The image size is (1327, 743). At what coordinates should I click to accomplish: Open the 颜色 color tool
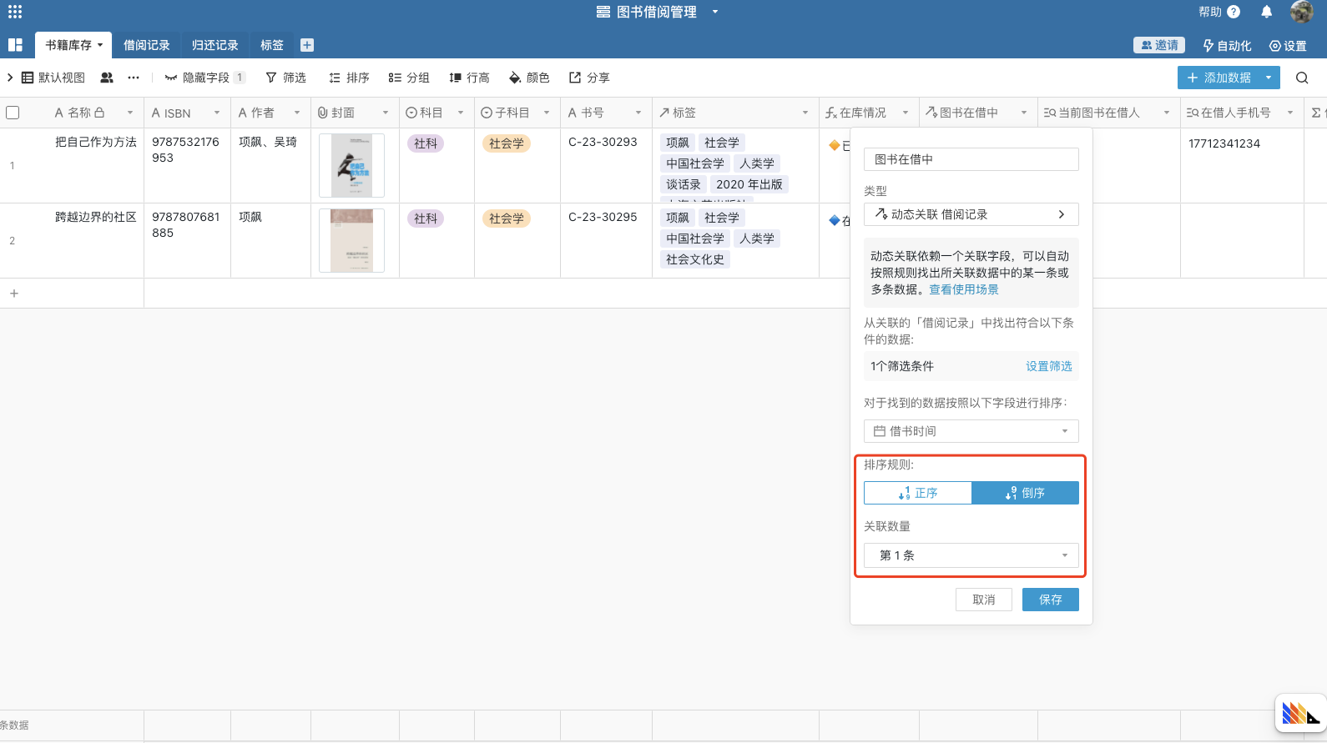pos(529,78)
